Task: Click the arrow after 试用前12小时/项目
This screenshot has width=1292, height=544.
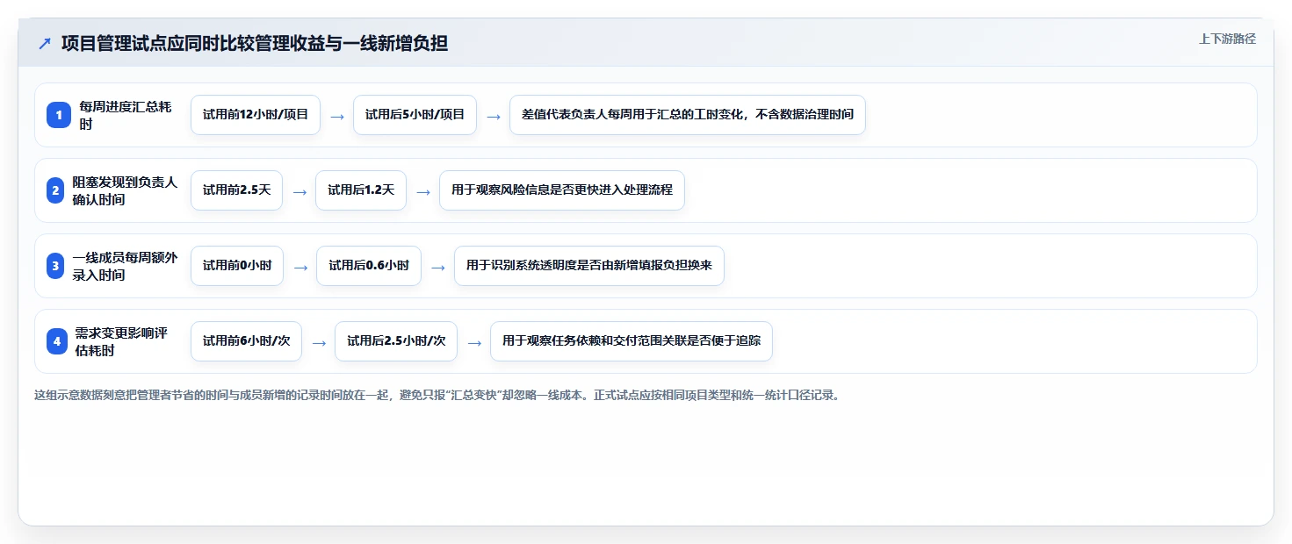Action: 337,116
